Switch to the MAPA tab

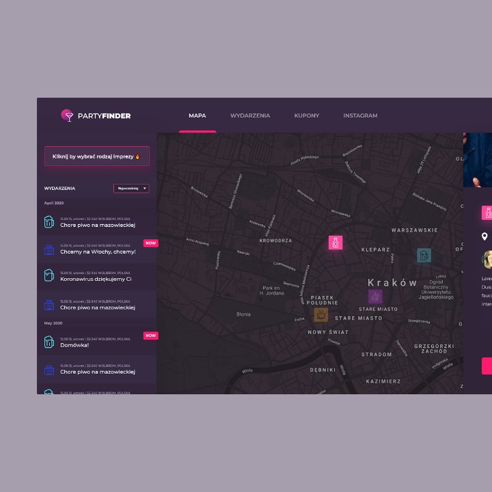[197, 115]
